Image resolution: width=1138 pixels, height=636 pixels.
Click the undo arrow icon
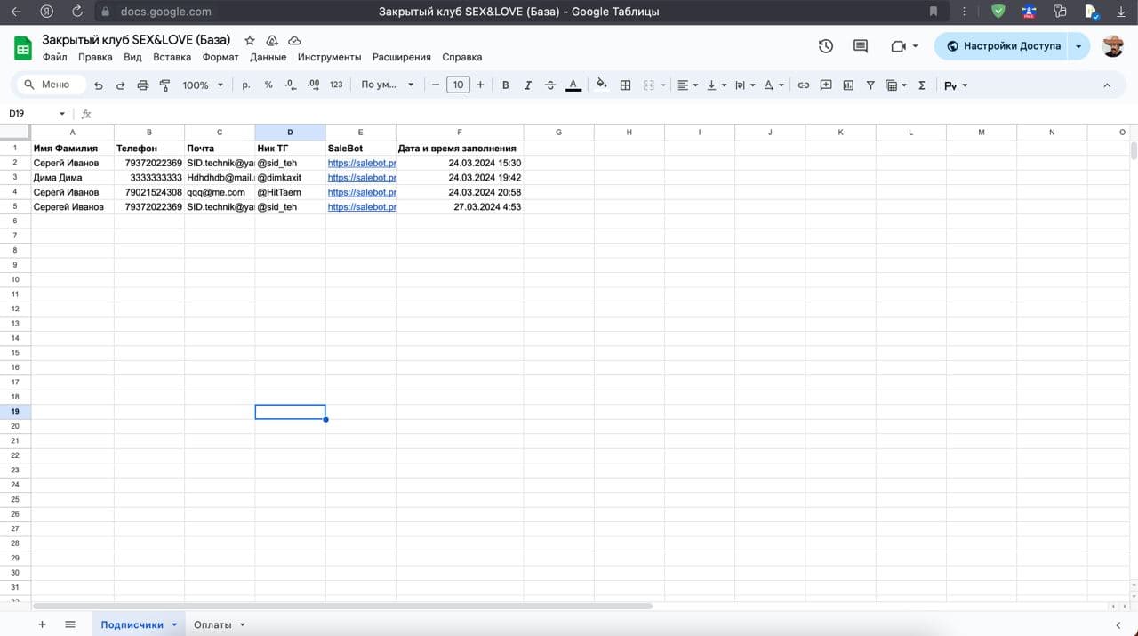pyautogui.click(x=98, y=85)
